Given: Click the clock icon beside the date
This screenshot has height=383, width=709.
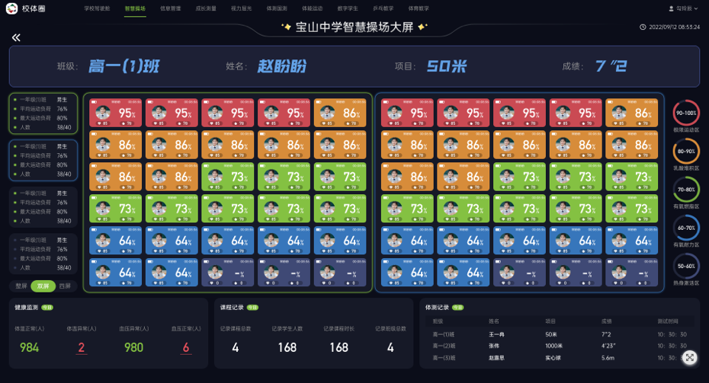Looking at the screenshot, I should 643,27.
